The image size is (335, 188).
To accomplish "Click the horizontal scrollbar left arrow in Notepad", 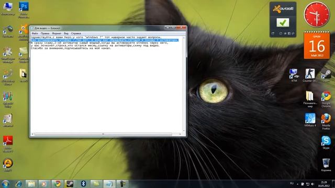I will pos(32,134).
